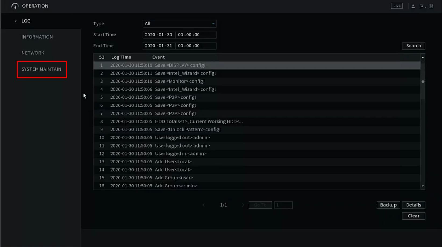The image size is (442, 247).
Task: Select row 10 User logged out.<admin>
Action: click(257, 138)
